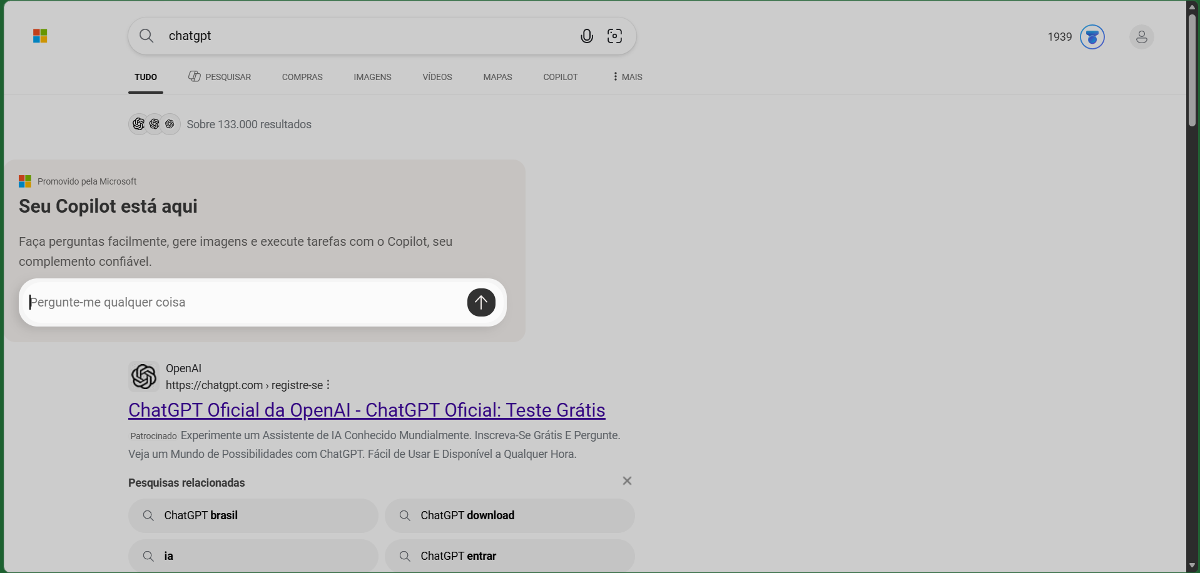1200x573 pixels.
Task: Open the PESQUISAR tab
Action: coord(220,77)
